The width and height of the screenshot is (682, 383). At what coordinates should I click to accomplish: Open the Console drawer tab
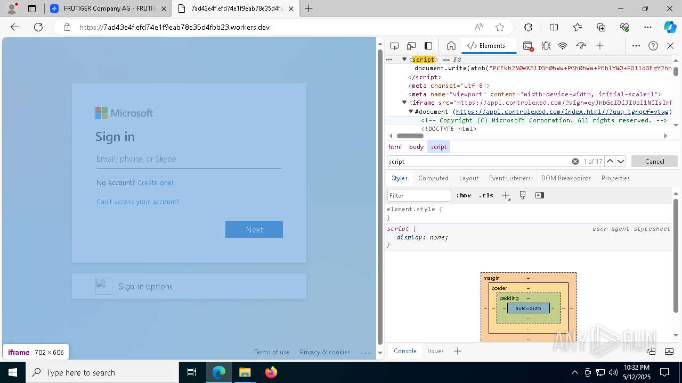(x=405, y=351)
